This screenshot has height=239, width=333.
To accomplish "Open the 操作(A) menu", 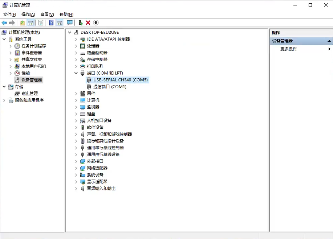I will click(x=28, y=15).
